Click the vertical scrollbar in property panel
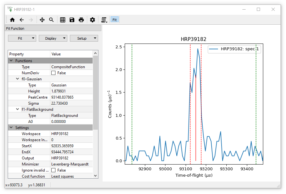The width and height of the screenshot is (286, 194). pos(95,93)
